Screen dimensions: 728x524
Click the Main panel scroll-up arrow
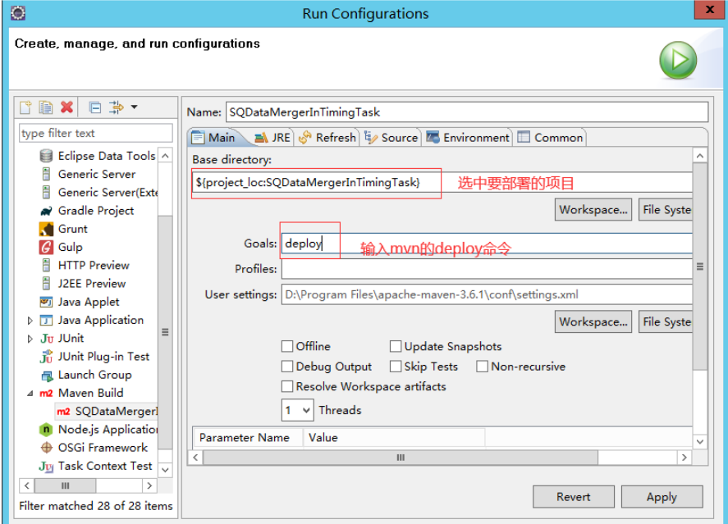[700, 156]
